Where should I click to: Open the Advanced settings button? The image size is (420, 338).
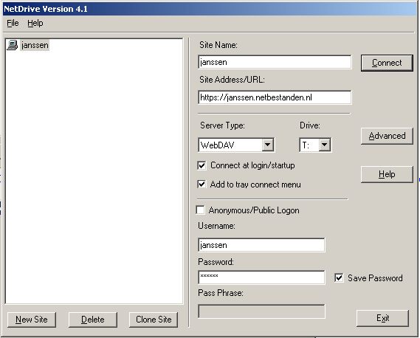(387, 136)
